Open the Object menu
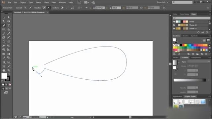The image size is (212, 119). pos(23,2)
